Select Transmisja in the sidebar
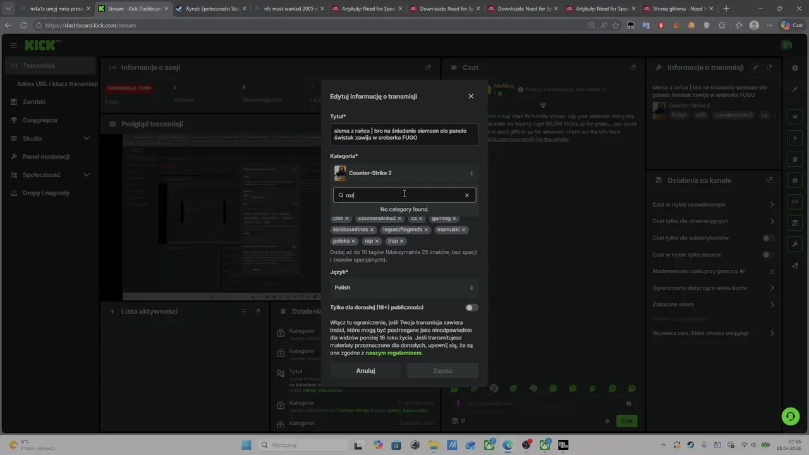 coord(49,66)
